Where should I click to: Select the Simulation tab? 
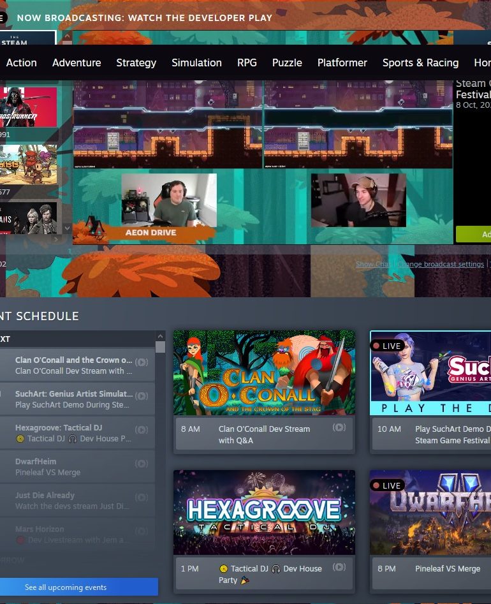196,63
